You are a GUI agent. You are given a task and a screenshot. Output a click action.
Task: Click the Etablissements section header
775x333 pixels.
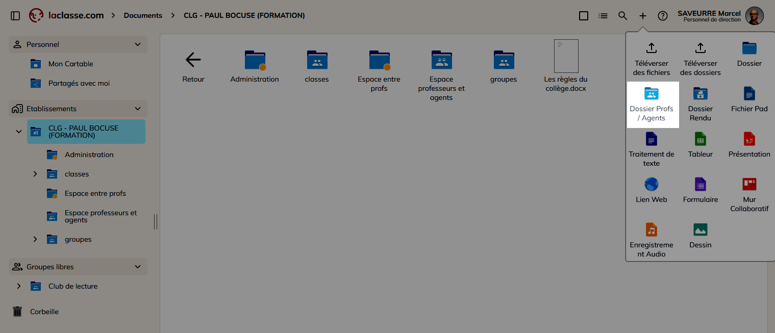(x=78, y=109)
